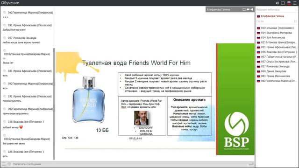Click flag icon beside 060 Дания Закирова
Viewport: 299px width, 168px height.
coord(258,71)
